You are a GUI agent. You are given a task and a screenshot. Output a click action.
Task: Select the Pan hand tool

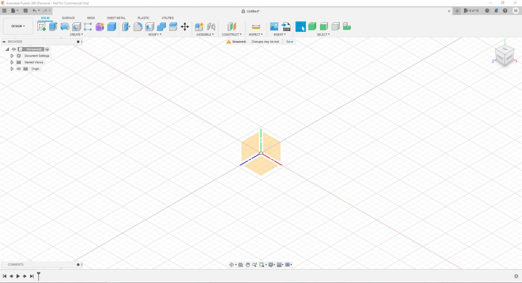click(248, 265)
